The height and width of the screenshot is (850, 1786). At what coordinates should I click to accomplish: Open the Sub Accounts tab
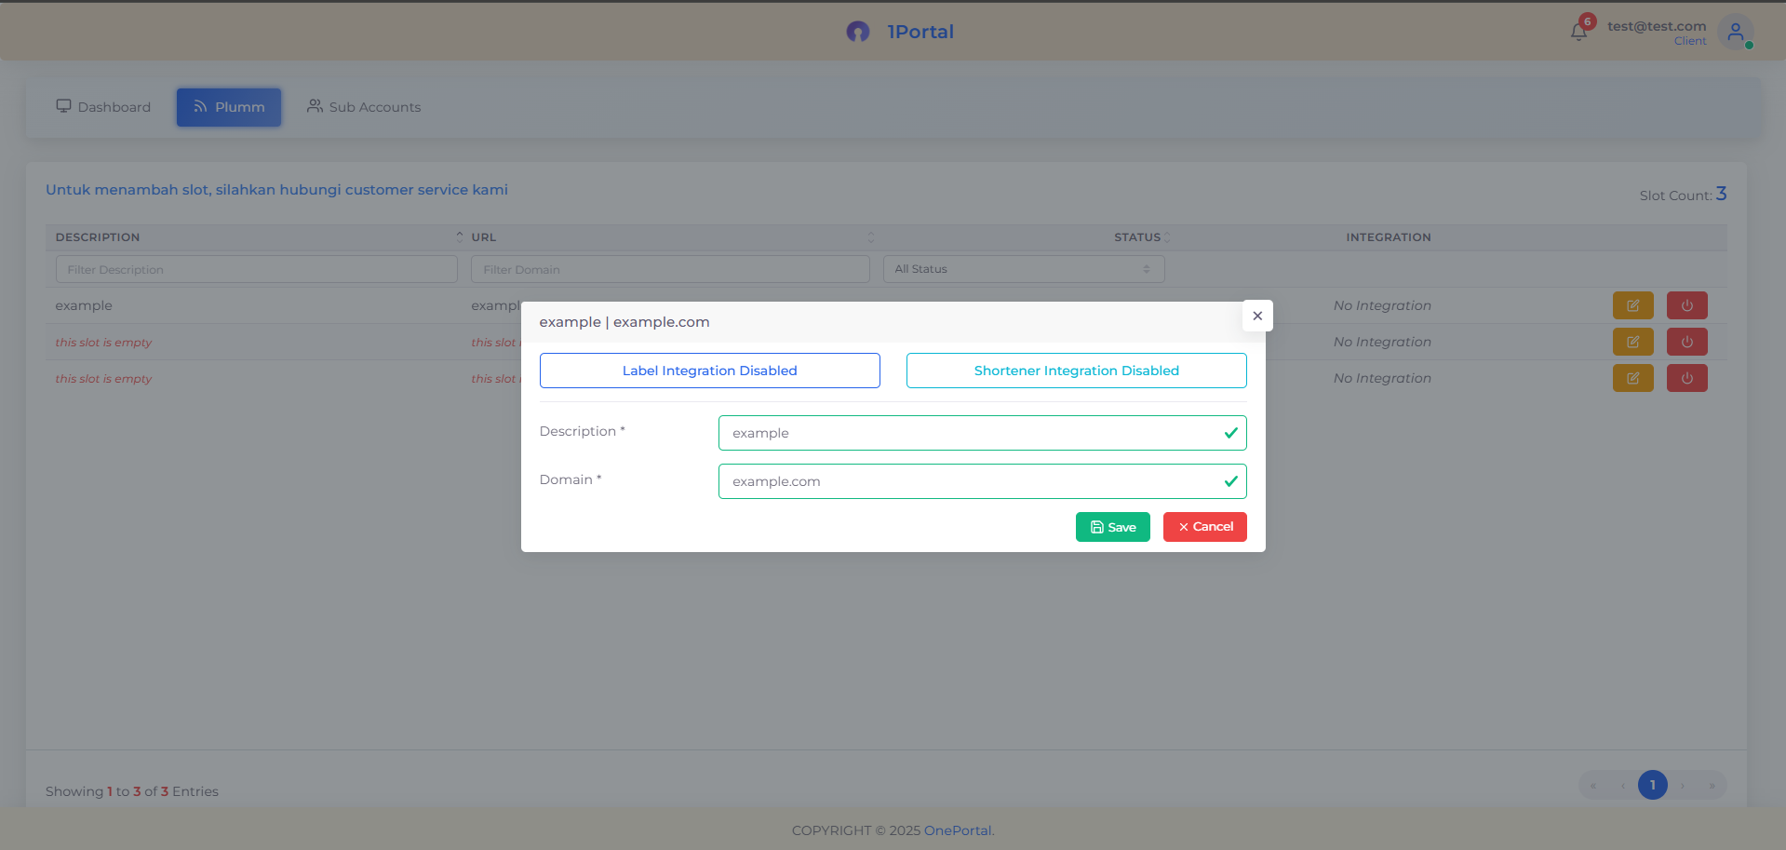click(x=363, y=106)
